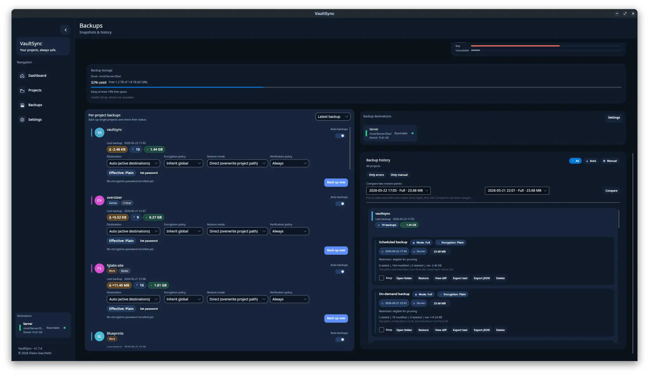Toggle Auto backups for vaultsync
This screenshot has width=649, height=375.
coord(340,136)
